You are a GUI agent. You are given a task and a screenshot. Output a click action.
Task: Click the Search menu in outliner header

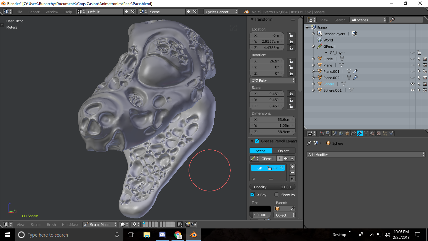[x=340, y=20]
